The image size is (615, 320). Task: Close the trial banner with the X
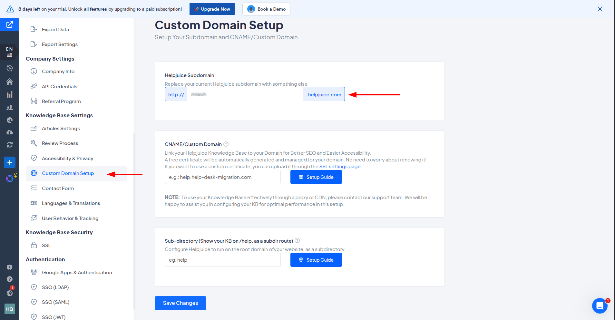600,9
